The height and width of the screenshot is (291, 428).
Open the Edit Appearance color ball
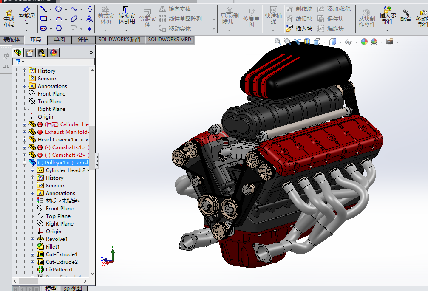(x=364, y=42)
